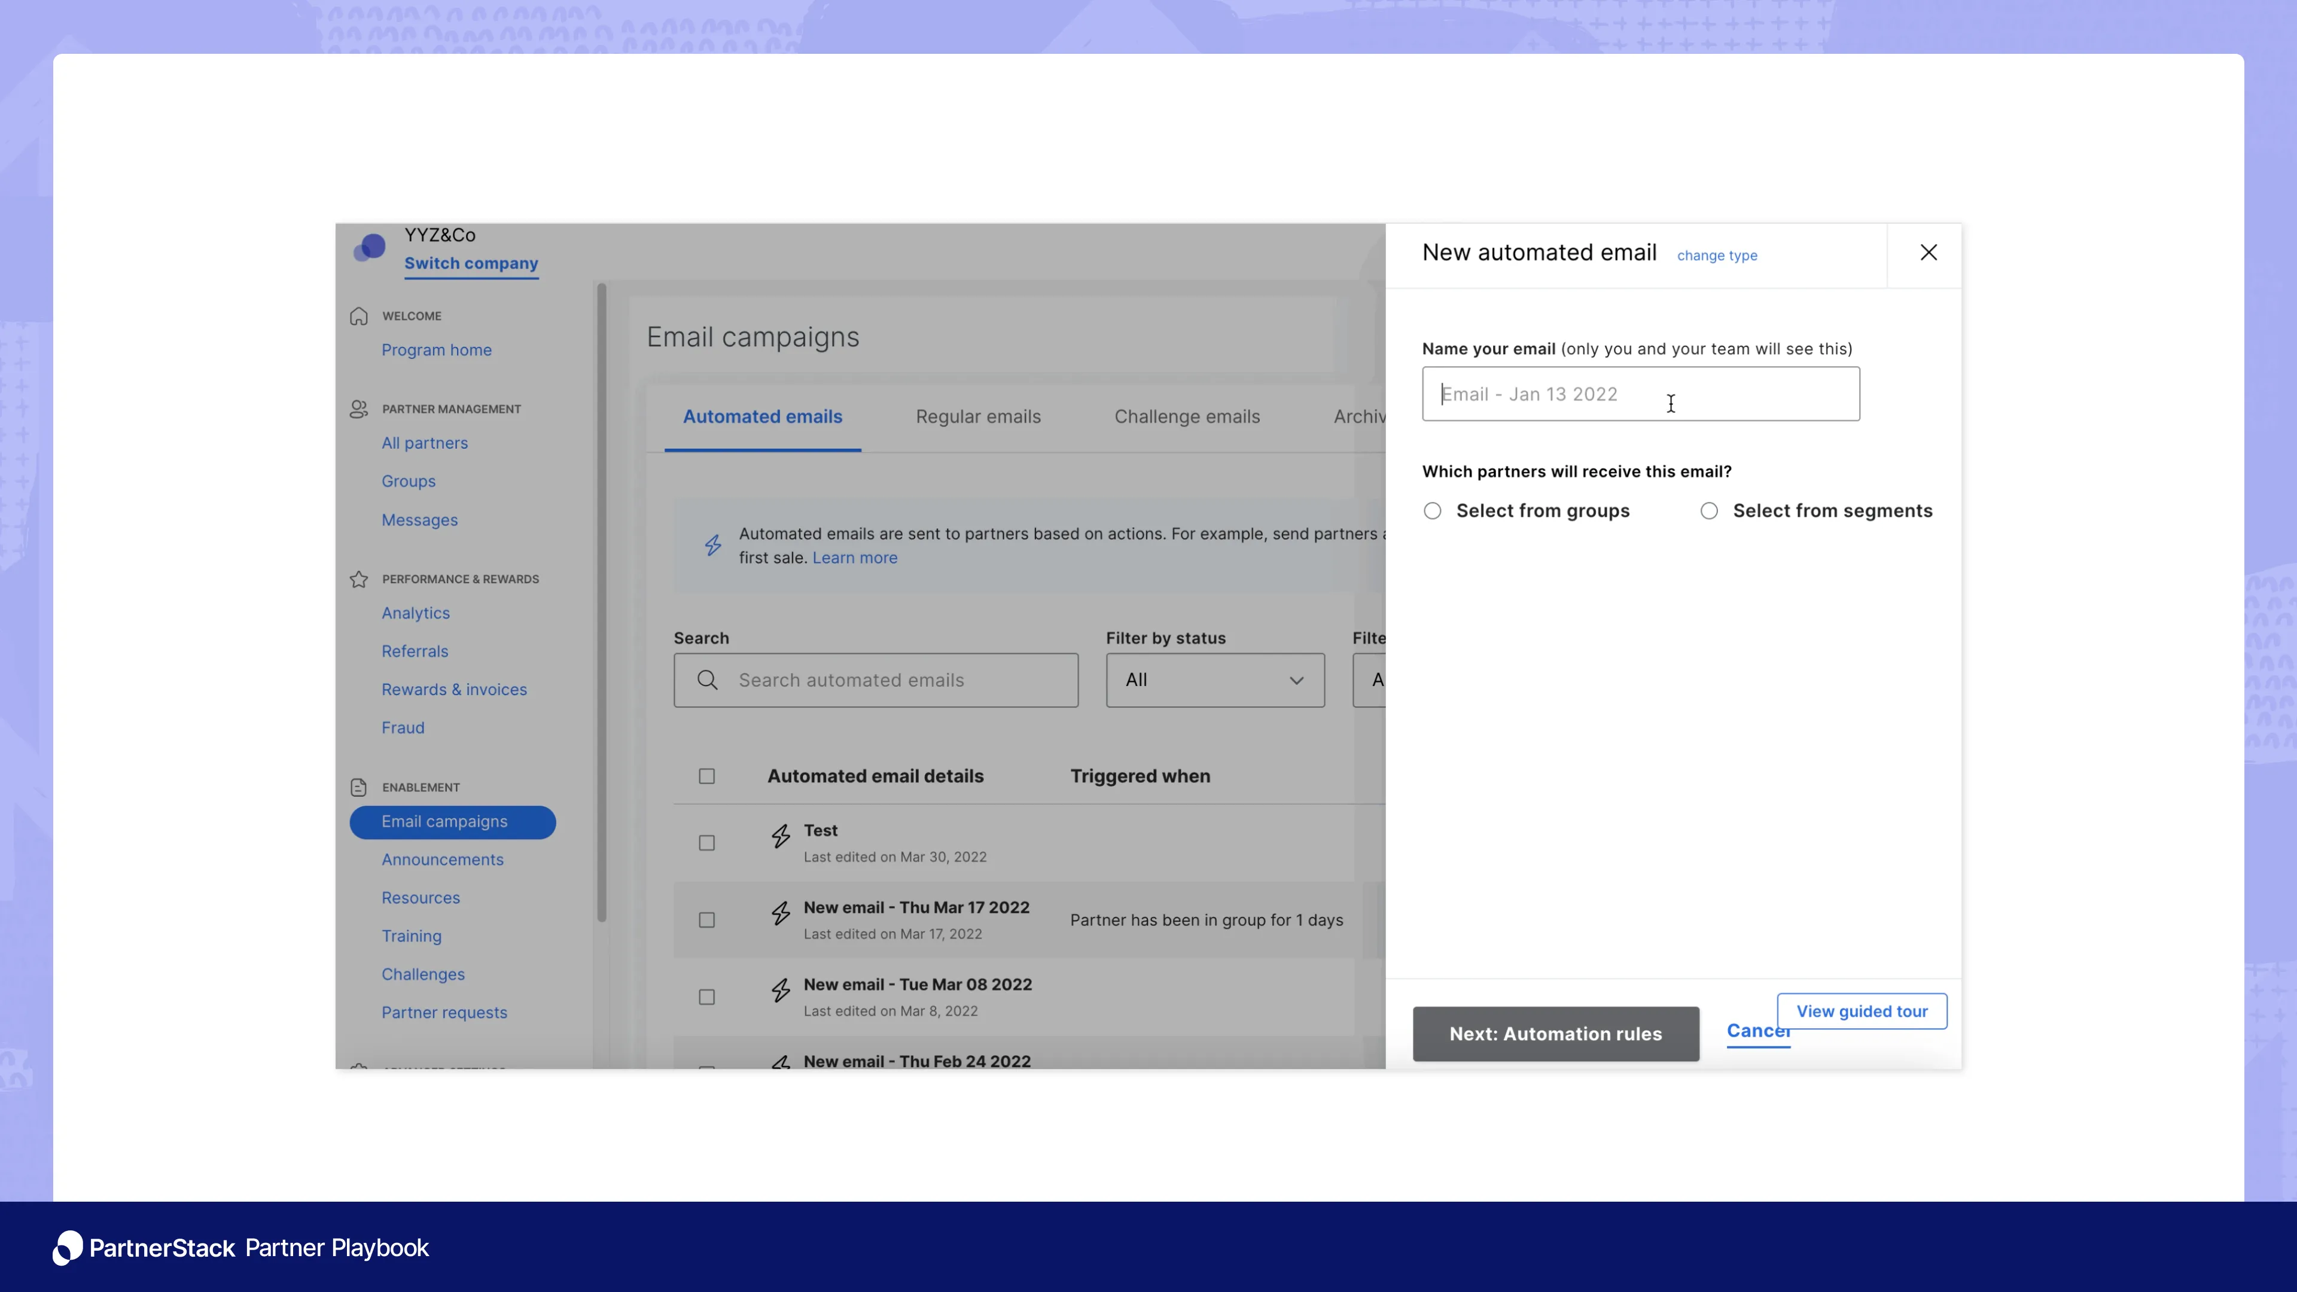The width and height of the screenshot is (2297, 1292).
Task: Click the Partner Management people icon
Action: click(x=358, y=409)
